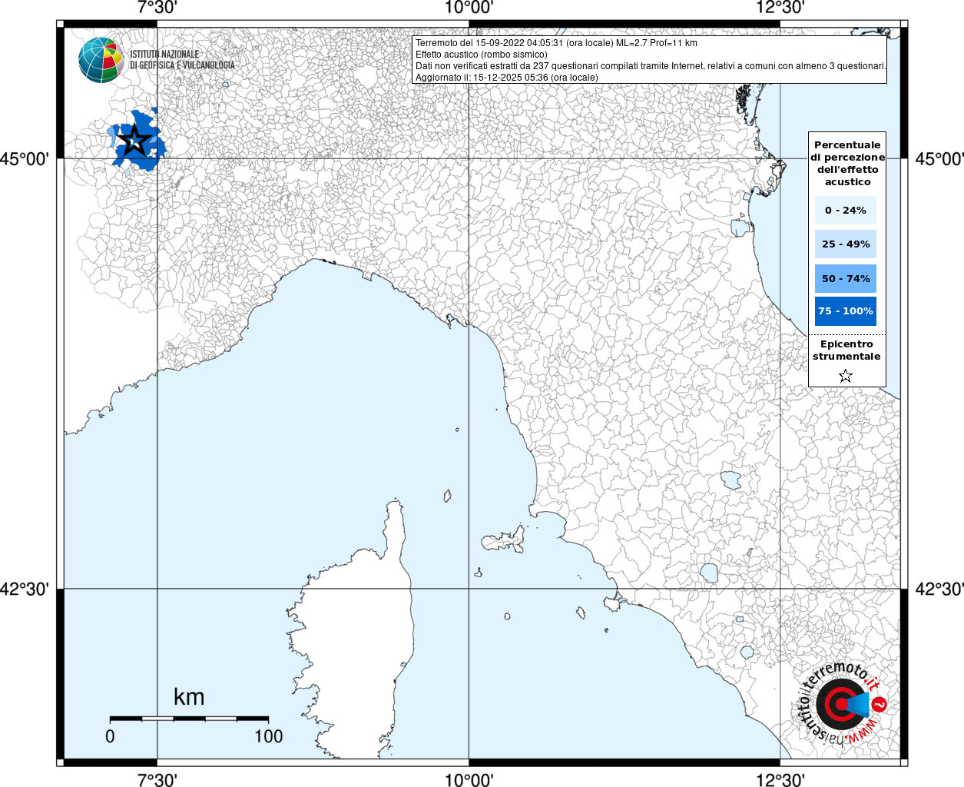Click the 'Aggiornato il: 15-12-2025' line

[x=507, y=78]
